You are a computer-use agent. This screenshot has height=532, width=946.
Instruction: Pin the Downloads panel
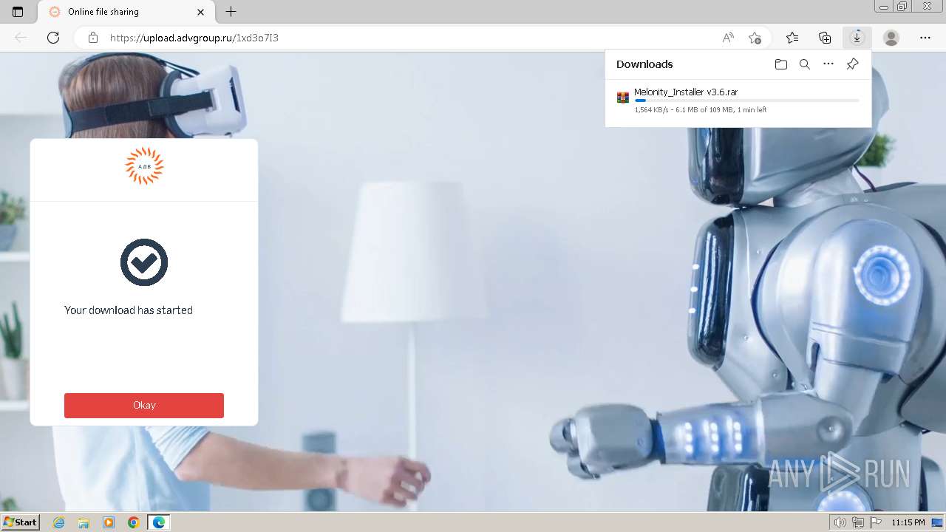852,64
